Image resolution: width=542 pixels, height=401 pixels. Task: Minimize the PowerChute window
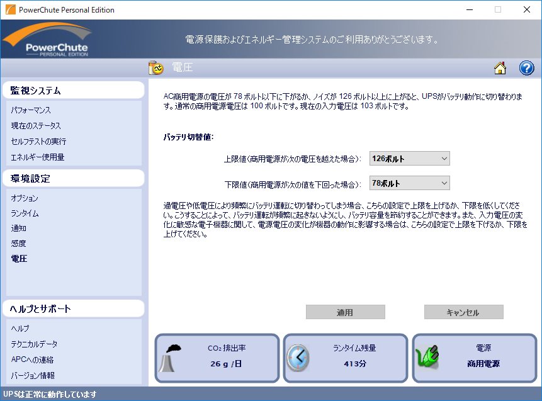470,9
